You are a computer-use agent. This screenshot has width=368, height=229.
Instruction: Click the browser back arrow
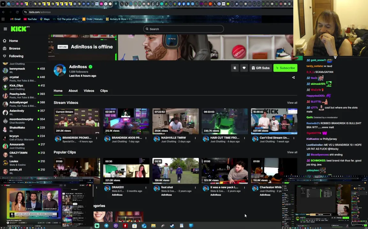pyautogui.click(x=3, y=12)
